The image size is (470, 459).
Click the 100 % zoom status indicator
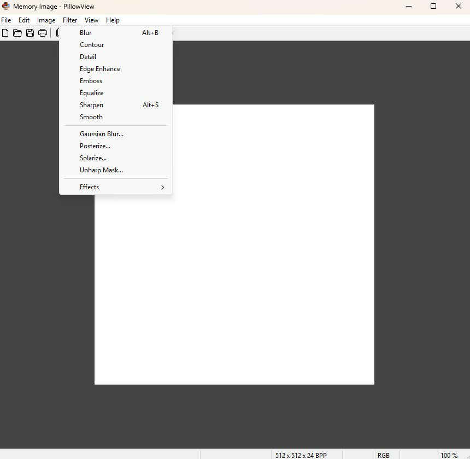pos(449,455)
